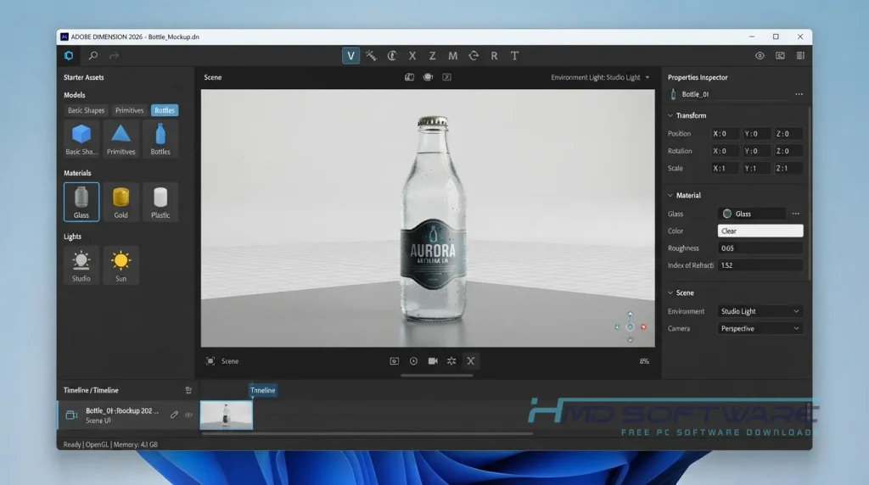Edit Position Z field
This screenshot has height=485, width=869.
coord(788,133)
